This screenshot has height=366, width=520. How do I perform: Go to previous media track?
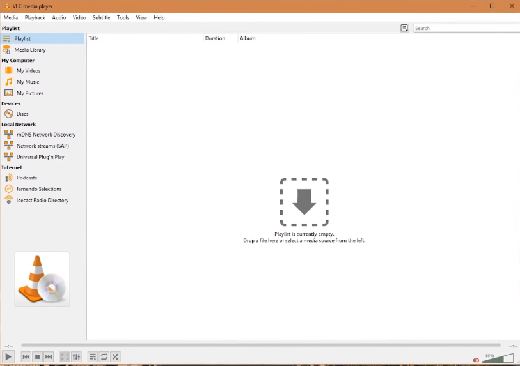26,356
